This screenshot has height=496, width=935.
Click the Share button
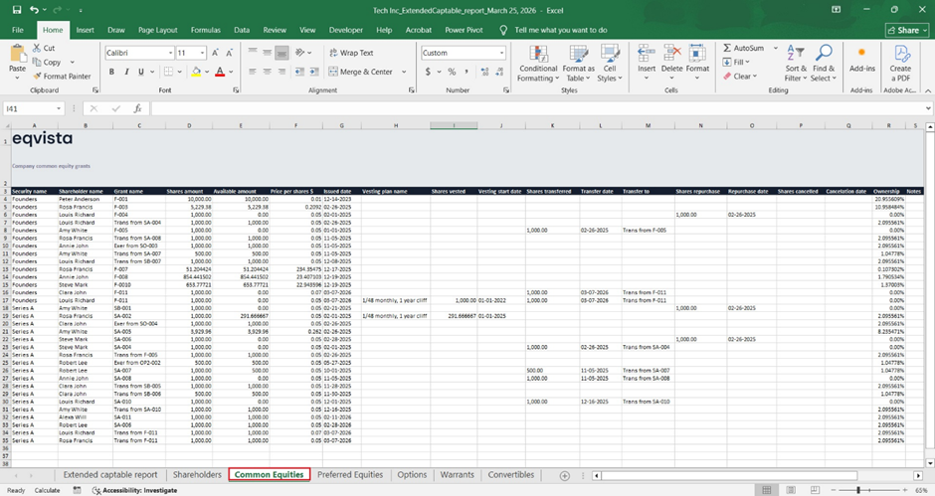906,30
